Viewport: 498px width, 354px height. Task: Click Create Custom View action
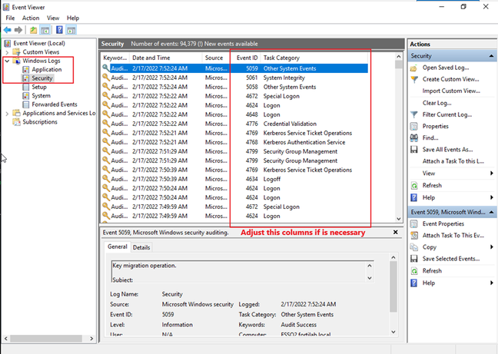pos(453,79)
